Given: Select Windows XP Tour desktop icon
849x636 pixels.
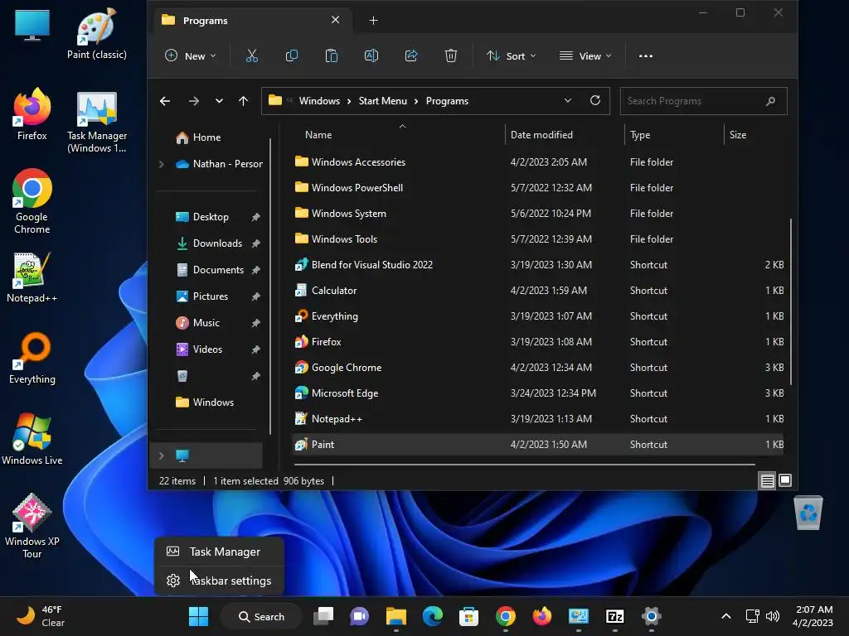Looking at the screenshot, I should pos(32,526).
